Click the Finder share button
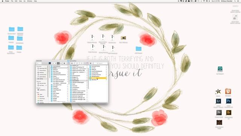 pos(77,63)
